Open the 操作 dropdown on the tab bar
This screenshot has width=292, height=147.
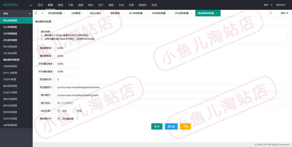tap(284, 13)
